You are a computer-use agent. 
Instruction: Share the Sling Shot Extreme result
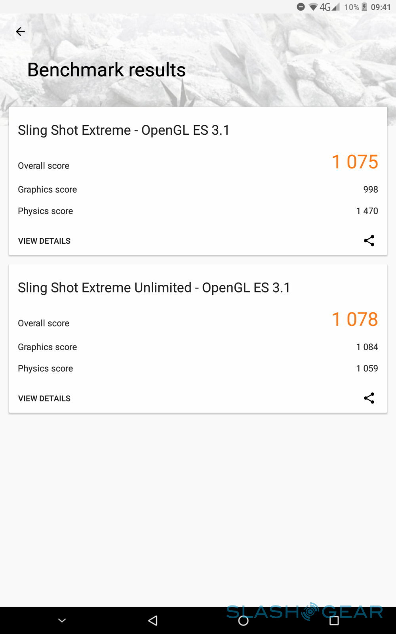coord(369,241)
